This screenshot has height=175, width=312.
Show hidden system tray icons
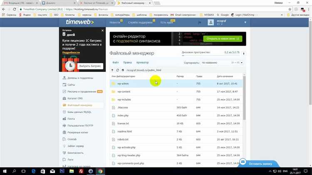pyautogui.click(x=270, y=171)
